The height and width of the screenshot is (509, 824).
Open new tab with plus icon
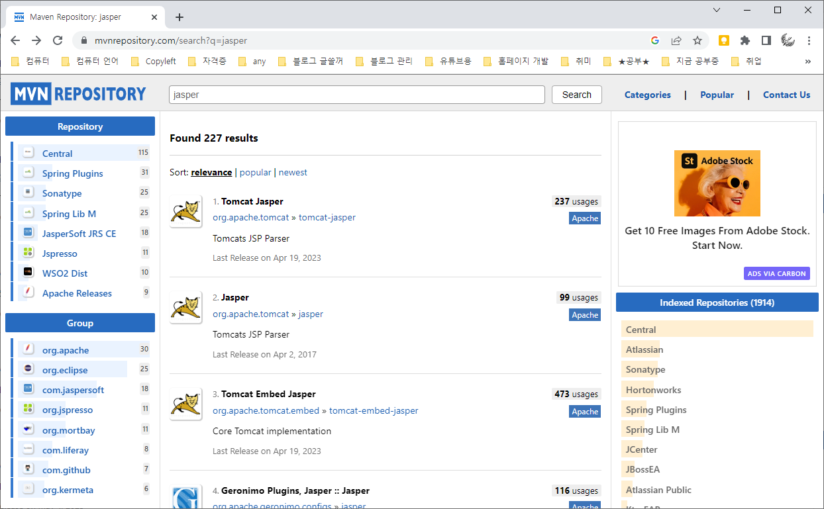(179, 17)
